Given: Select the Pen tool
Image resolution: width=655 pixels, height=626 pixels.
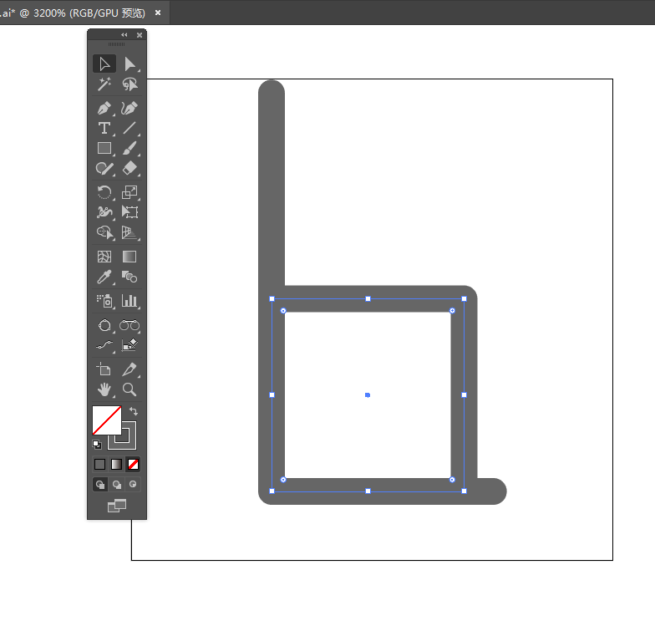Looking at the screenshot, I should coord(104,108).
